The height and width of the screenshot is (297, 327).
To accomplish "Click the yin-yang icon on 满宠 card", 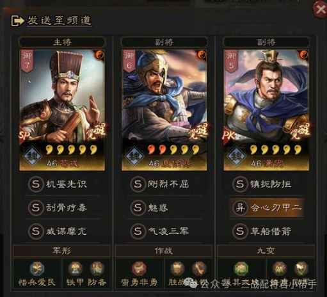I will [303, 55].
